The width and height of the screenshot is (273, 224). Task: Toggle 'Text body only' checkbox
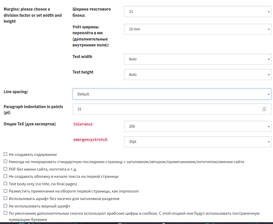[5, 184]
